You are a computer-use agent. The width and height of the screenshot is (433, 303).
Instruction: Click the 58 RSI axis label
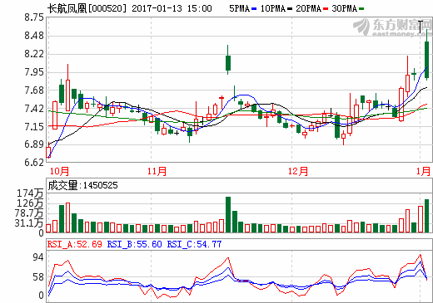click(38, 277)
